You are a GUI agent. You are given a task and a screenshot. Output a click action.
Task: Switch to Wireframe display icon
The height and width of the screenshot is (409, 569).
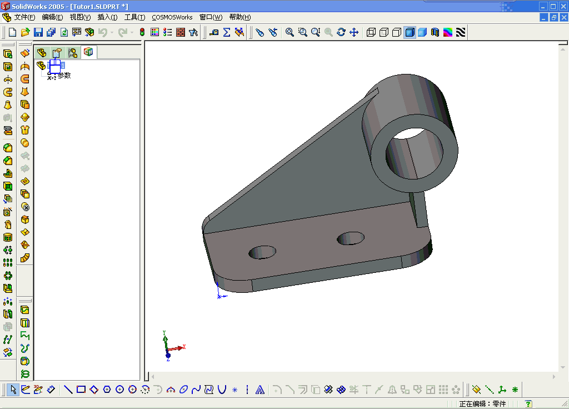coord(371,32)
